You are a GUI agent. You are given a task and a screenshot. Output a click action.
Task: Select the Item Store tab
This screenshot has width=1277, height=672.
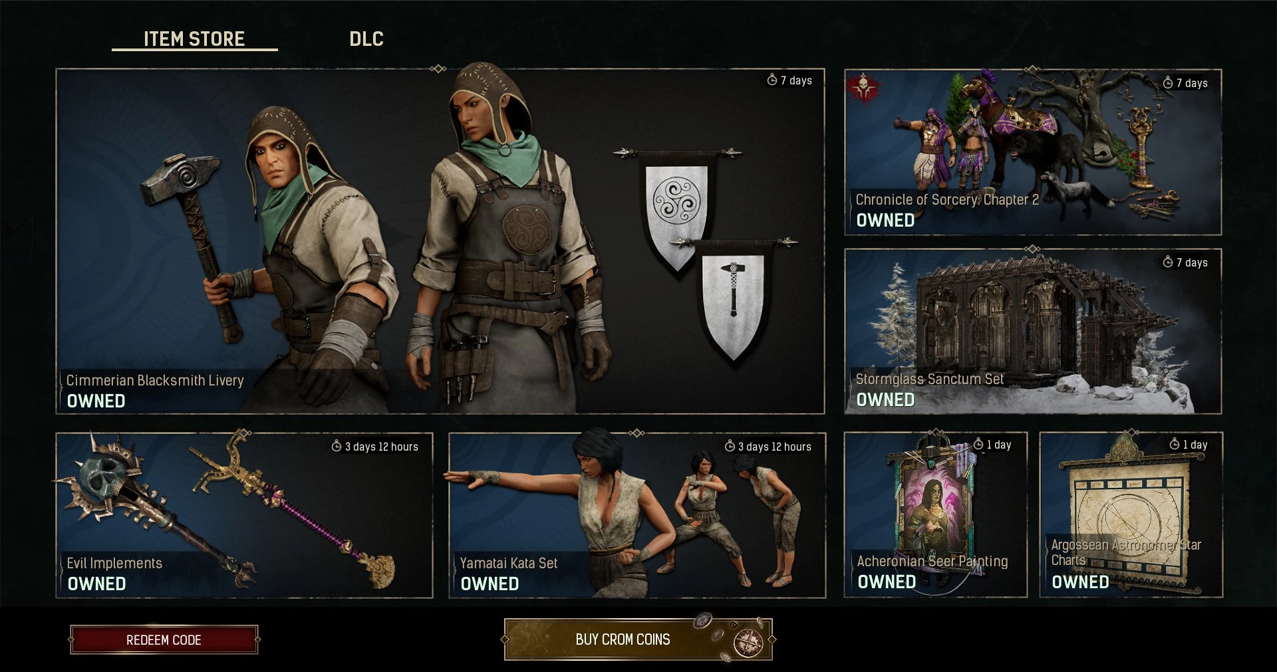point(194,39)
